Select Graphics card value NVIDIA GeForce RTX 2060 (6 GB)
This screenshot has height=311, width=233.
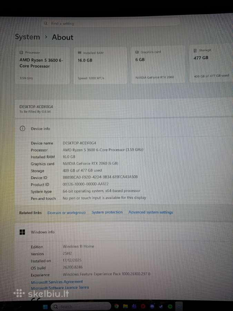[x=90, y=163]
